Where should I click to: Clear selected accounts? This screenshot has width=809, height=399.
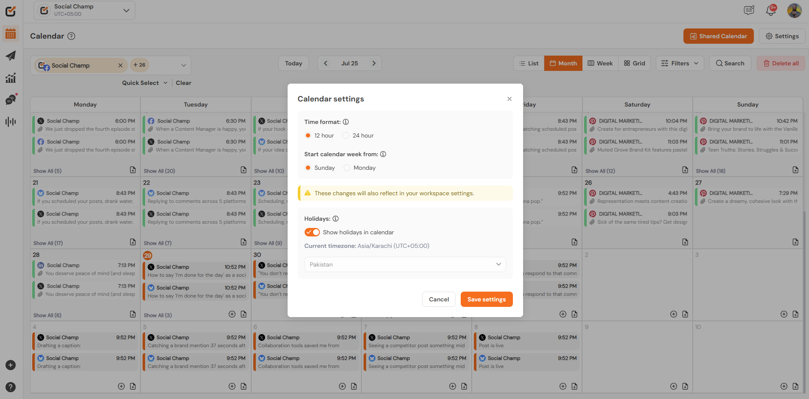[x=184, y=83]
